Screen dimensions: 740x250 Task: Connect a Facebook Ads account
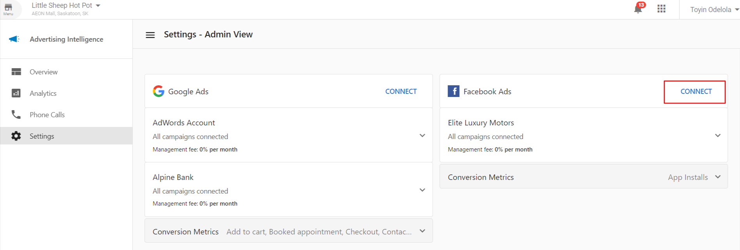(695, 92)
